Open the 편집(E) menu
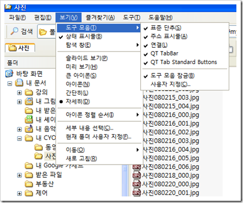The height and width of the screenshot is (203, 243). [x=43, y=18]
